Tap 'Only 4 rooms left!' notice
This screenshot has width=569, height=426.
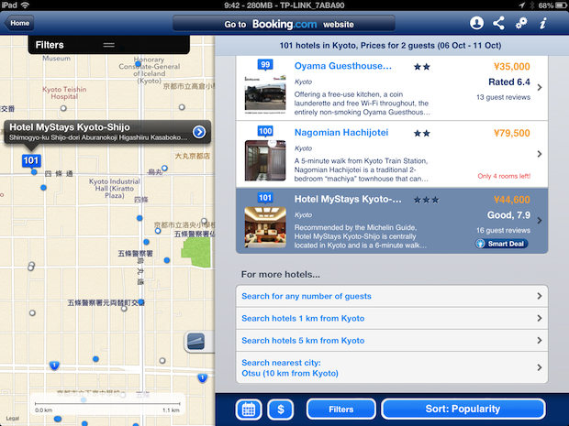tap(504, 176)
